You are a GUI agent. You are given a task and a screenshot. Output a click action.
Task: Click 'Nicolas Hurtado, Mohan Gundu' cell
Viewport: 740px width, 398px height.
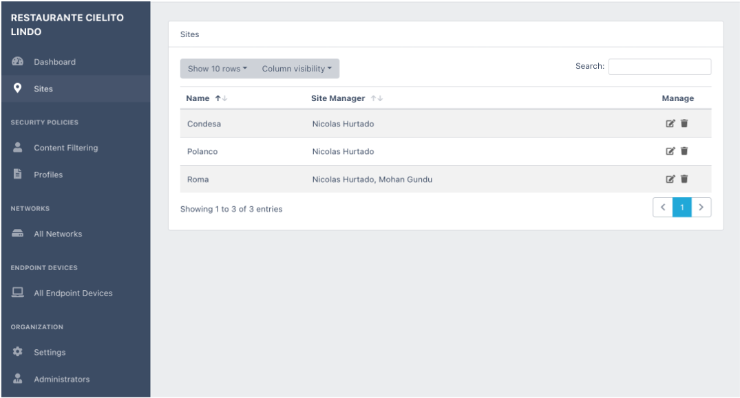(x=372, y=179)
